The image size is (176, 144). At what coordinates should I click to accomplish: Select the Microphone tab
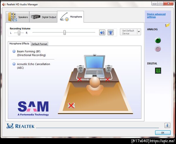click(70, 17)
